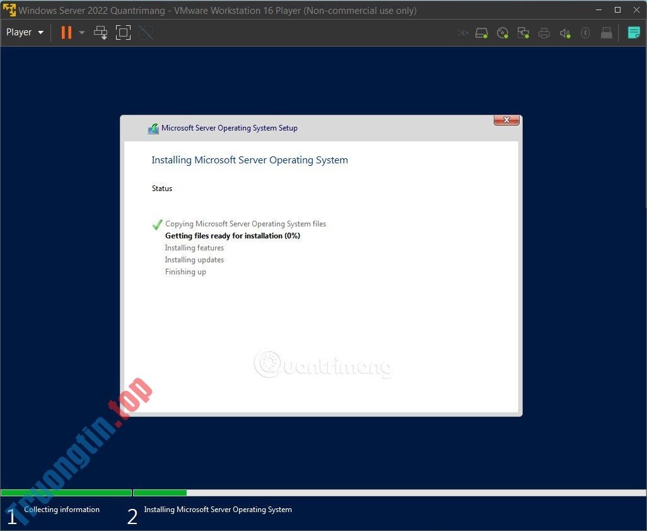The width and height of the screenshot is (647, 531).
Task: Open the VMware notes panel icon
Action: [633, 32]
